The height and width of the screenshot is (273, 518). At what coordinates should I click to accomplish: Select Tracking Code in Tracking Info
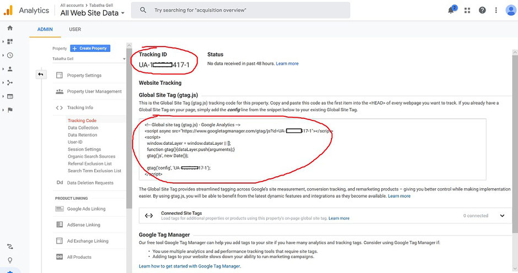click(82, 121)
